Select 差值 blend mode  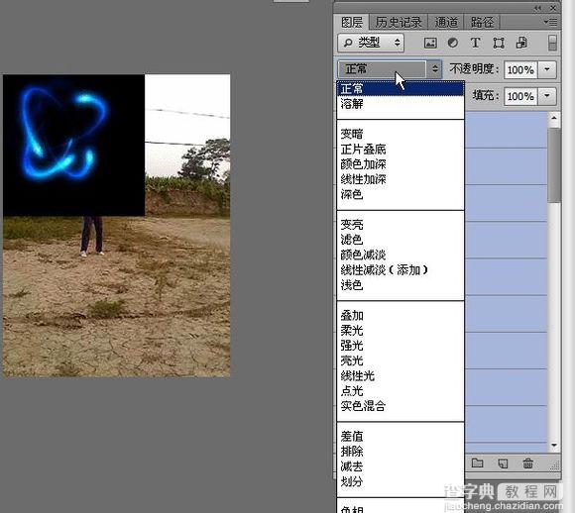[x=401, y=437]
